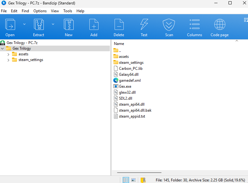This screenshot has width=248, height=183.
Task: Click the horizontal scrollbar in file list
Action: click(139, 173)
